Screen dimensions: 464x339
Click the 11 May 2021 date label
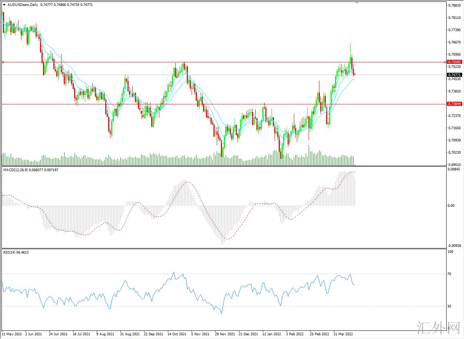point(11,334)
